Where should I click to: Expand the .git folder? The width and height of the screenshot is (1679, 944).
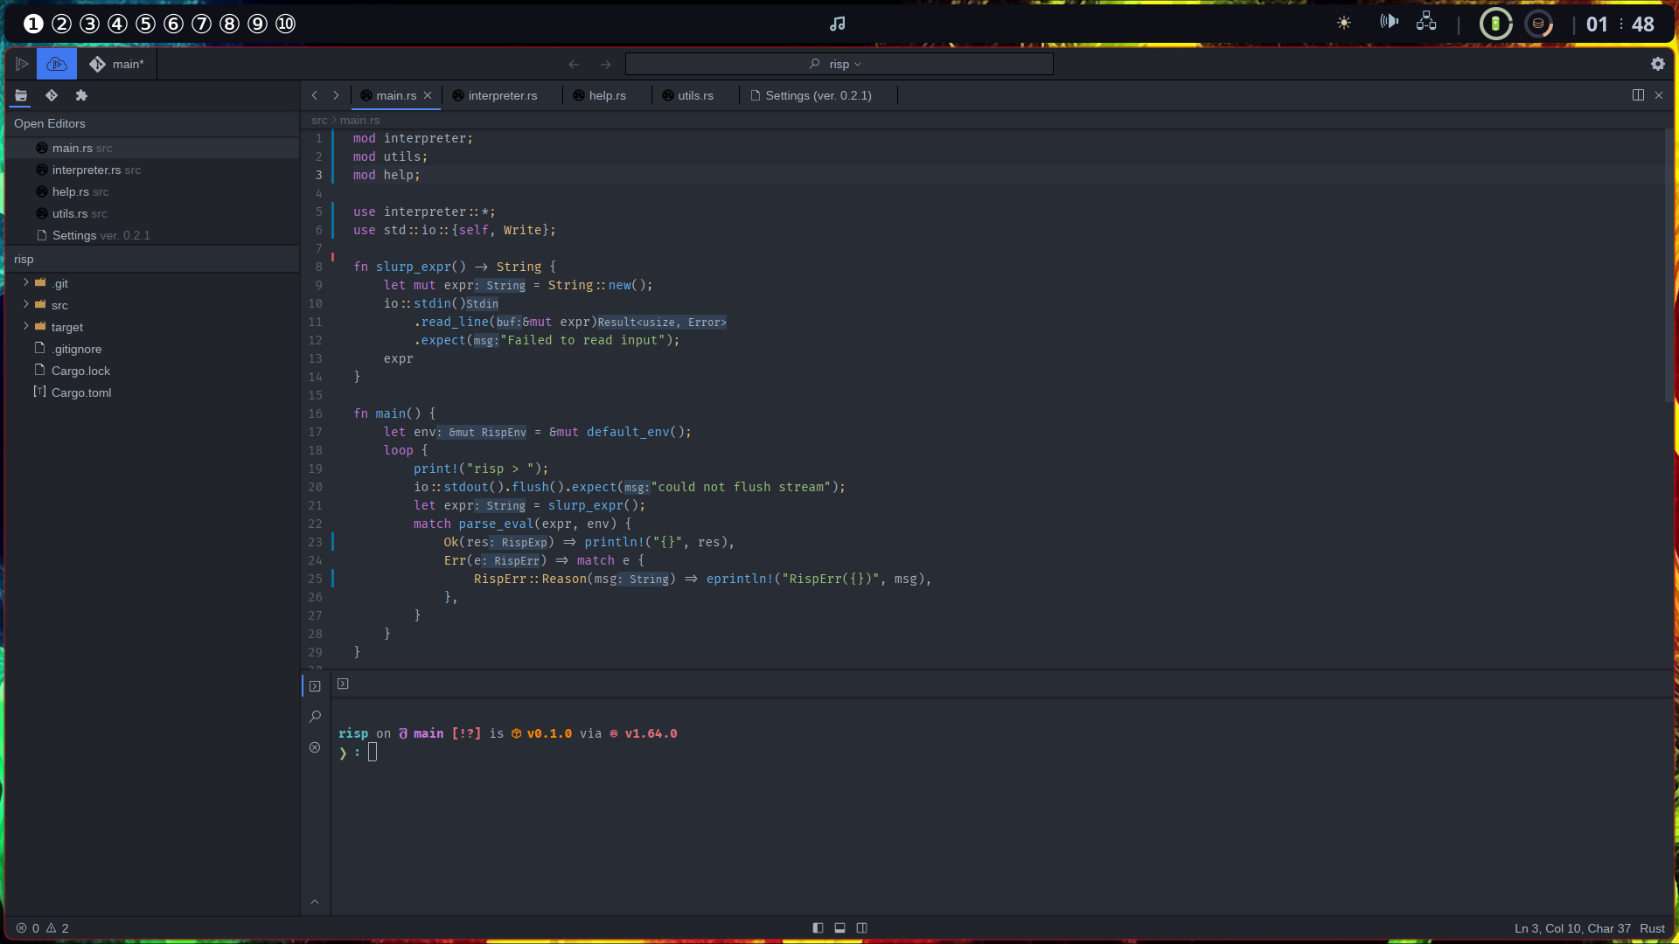tap(152, 283)
